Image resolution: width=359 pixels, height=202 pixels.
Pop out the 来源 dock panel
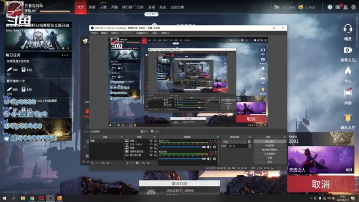click(155, 137)
